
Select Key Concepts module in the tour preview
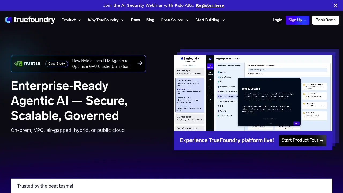coord(190,72)
